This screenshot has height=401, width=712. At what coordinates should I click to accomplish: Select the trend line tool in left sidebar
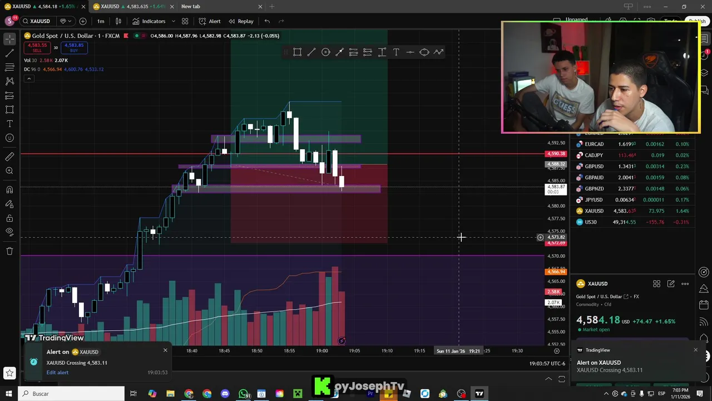(x=9, y=53)
